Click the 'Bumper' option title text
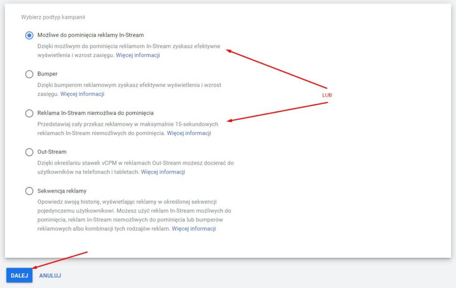 click(47, 74)
